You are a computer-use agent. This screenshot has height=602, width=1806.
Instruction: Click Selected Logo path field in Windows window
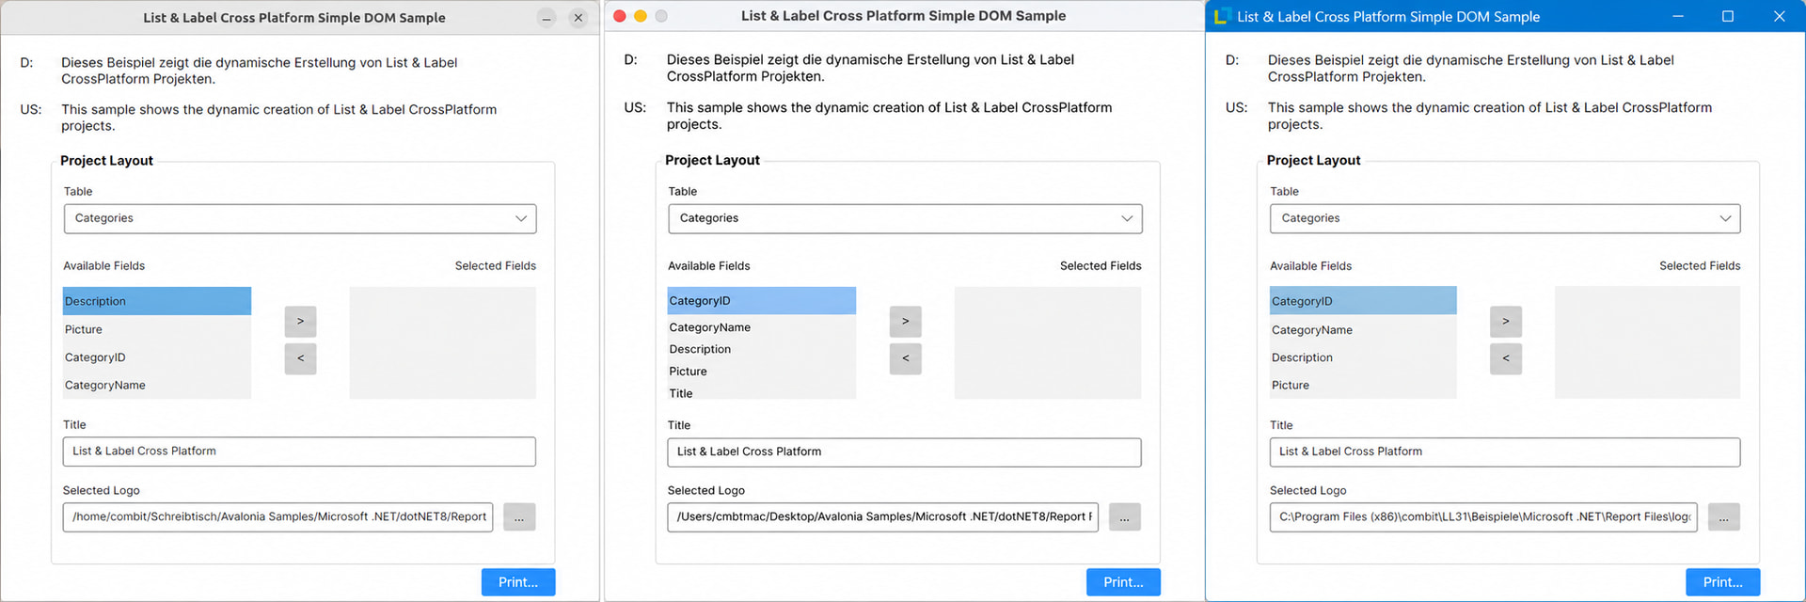coord(1483,517)
